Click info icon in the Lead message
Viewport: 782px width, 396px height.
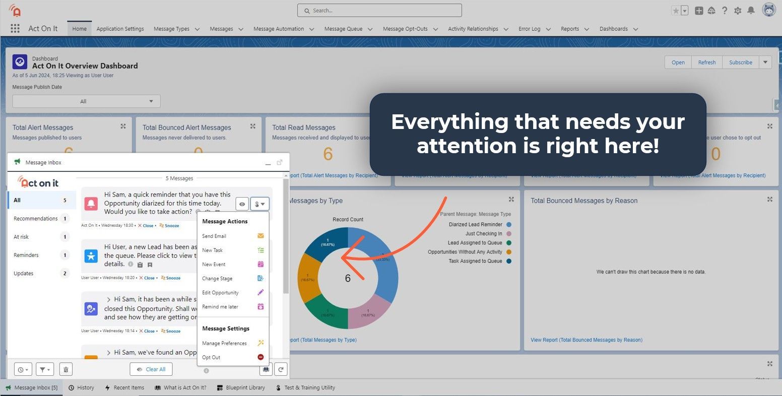131,264
